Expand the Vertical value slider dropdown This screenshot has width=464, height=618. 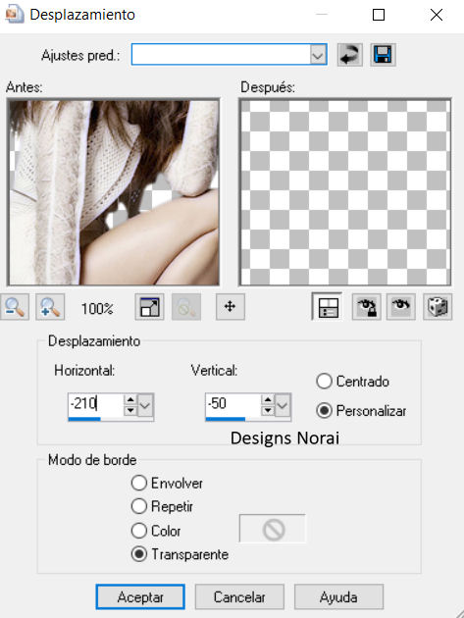tap(283, 405)
